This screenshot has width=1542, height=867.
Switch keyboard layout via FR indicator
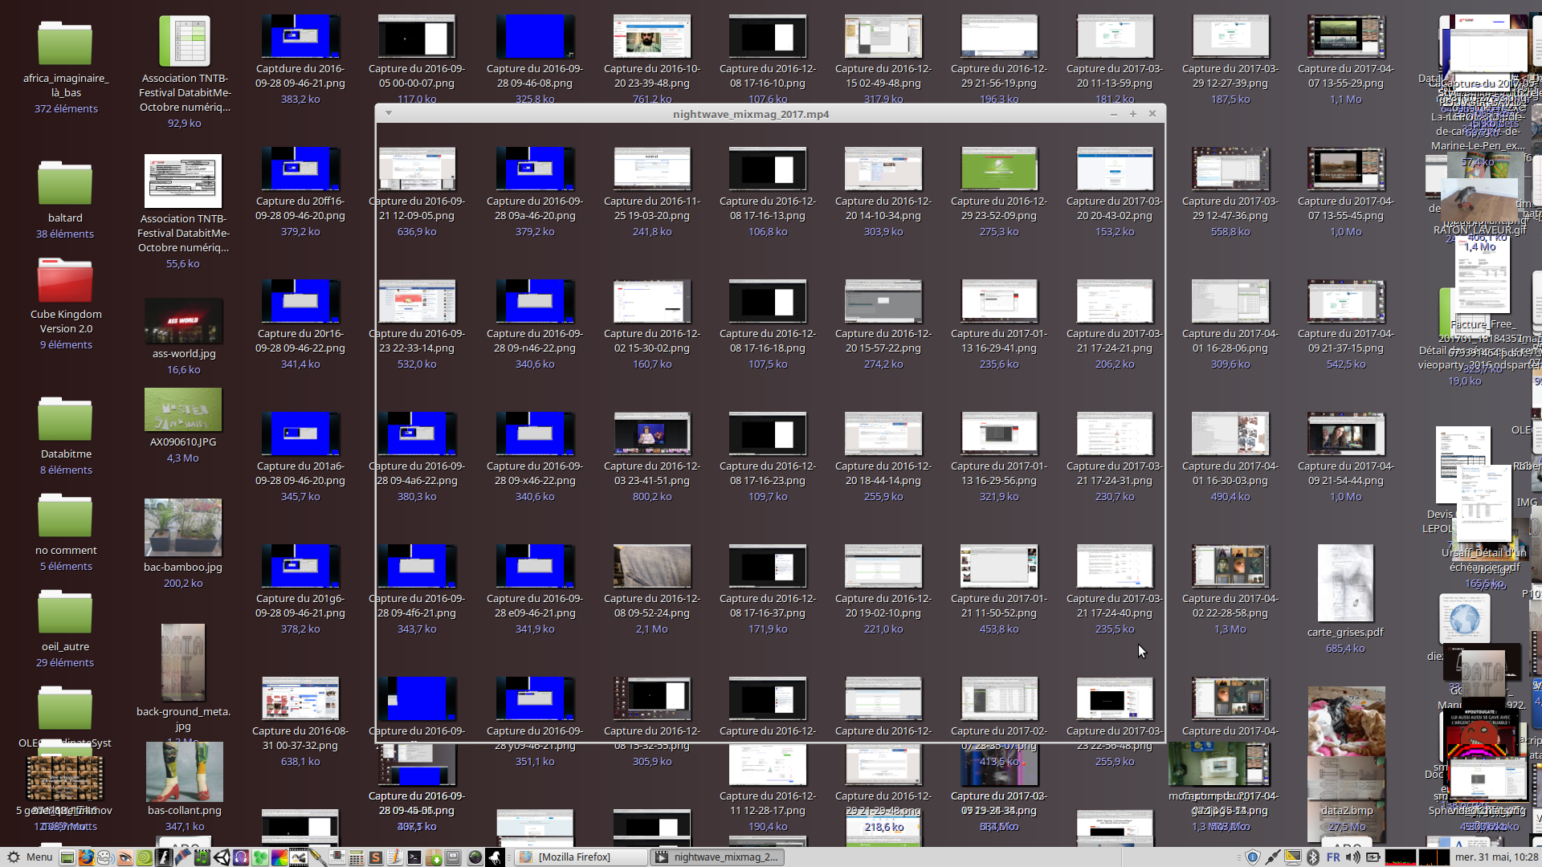[1333, 857]
